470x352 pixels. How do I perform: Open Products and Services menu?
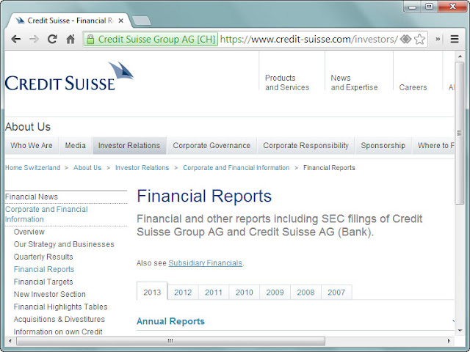(x=287, y=83)
